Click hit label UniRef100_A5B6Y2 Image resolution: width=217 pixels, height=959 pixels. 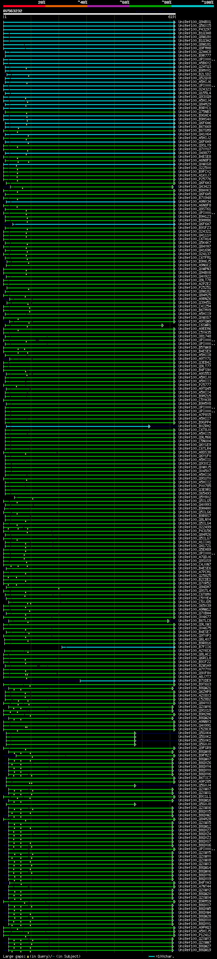pos(195,63)
